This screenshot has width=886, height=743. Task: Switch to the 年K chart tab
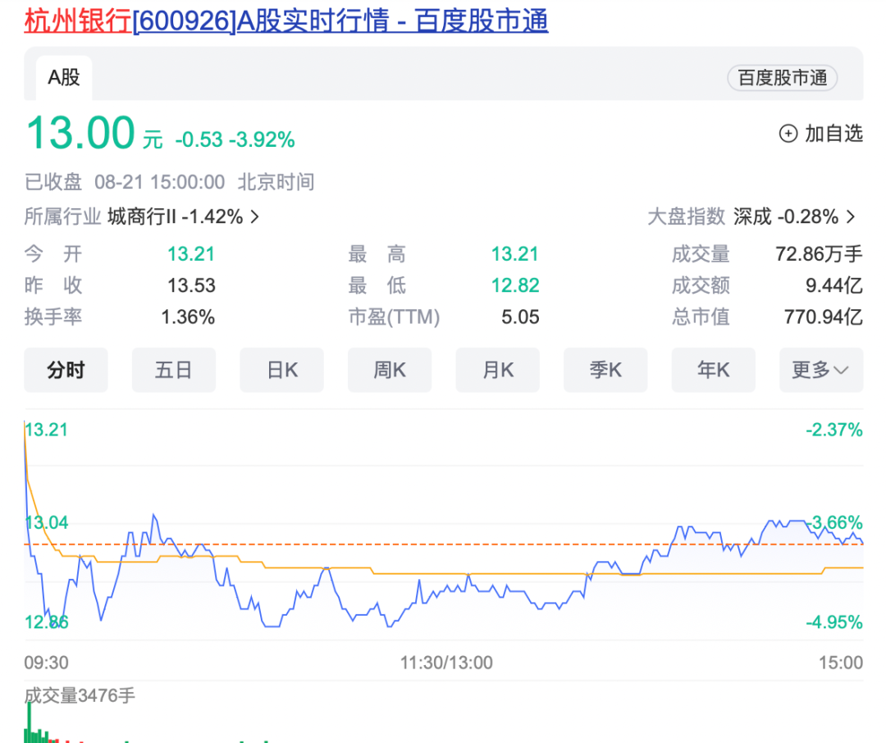713,370
